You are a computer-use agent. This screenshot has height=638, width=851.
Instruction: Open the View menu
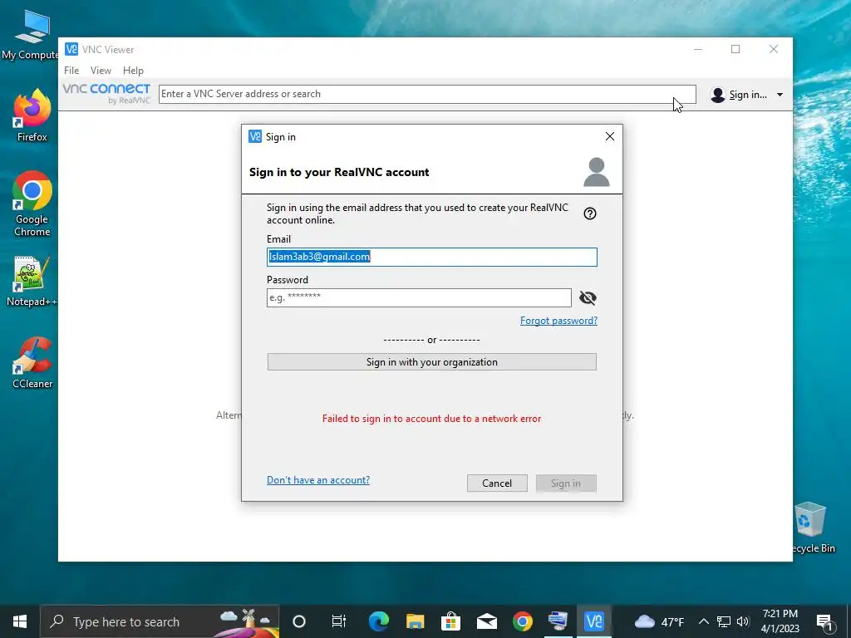point(101,71)
